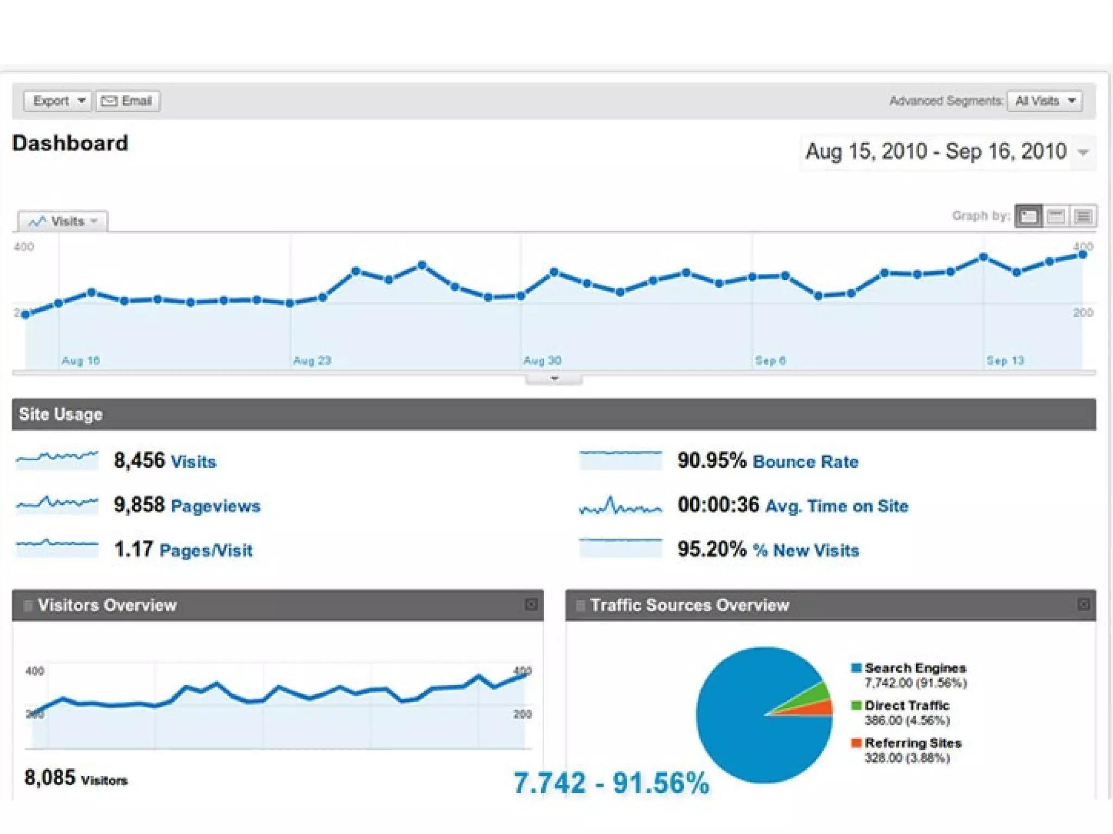This screenshot has height=834, width=1113.
Task: Close the Traffic Sources Overview panel via corner icon
Action: (x=1083, y=604)
